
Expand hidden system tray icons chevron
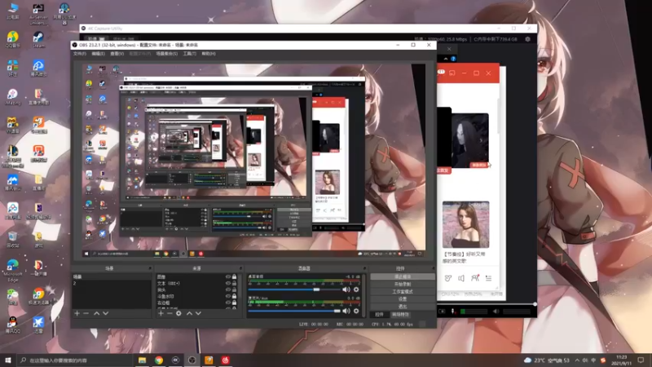tap(577, 360)
